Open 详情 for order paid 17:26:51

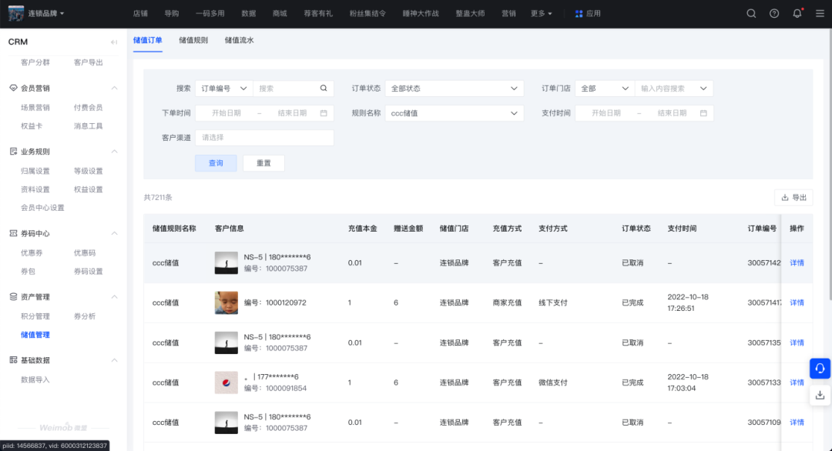tap(797, 302)
